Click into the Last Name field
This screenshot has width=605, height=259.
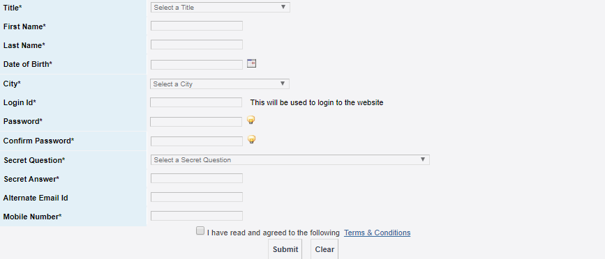(x=197, y=45)
